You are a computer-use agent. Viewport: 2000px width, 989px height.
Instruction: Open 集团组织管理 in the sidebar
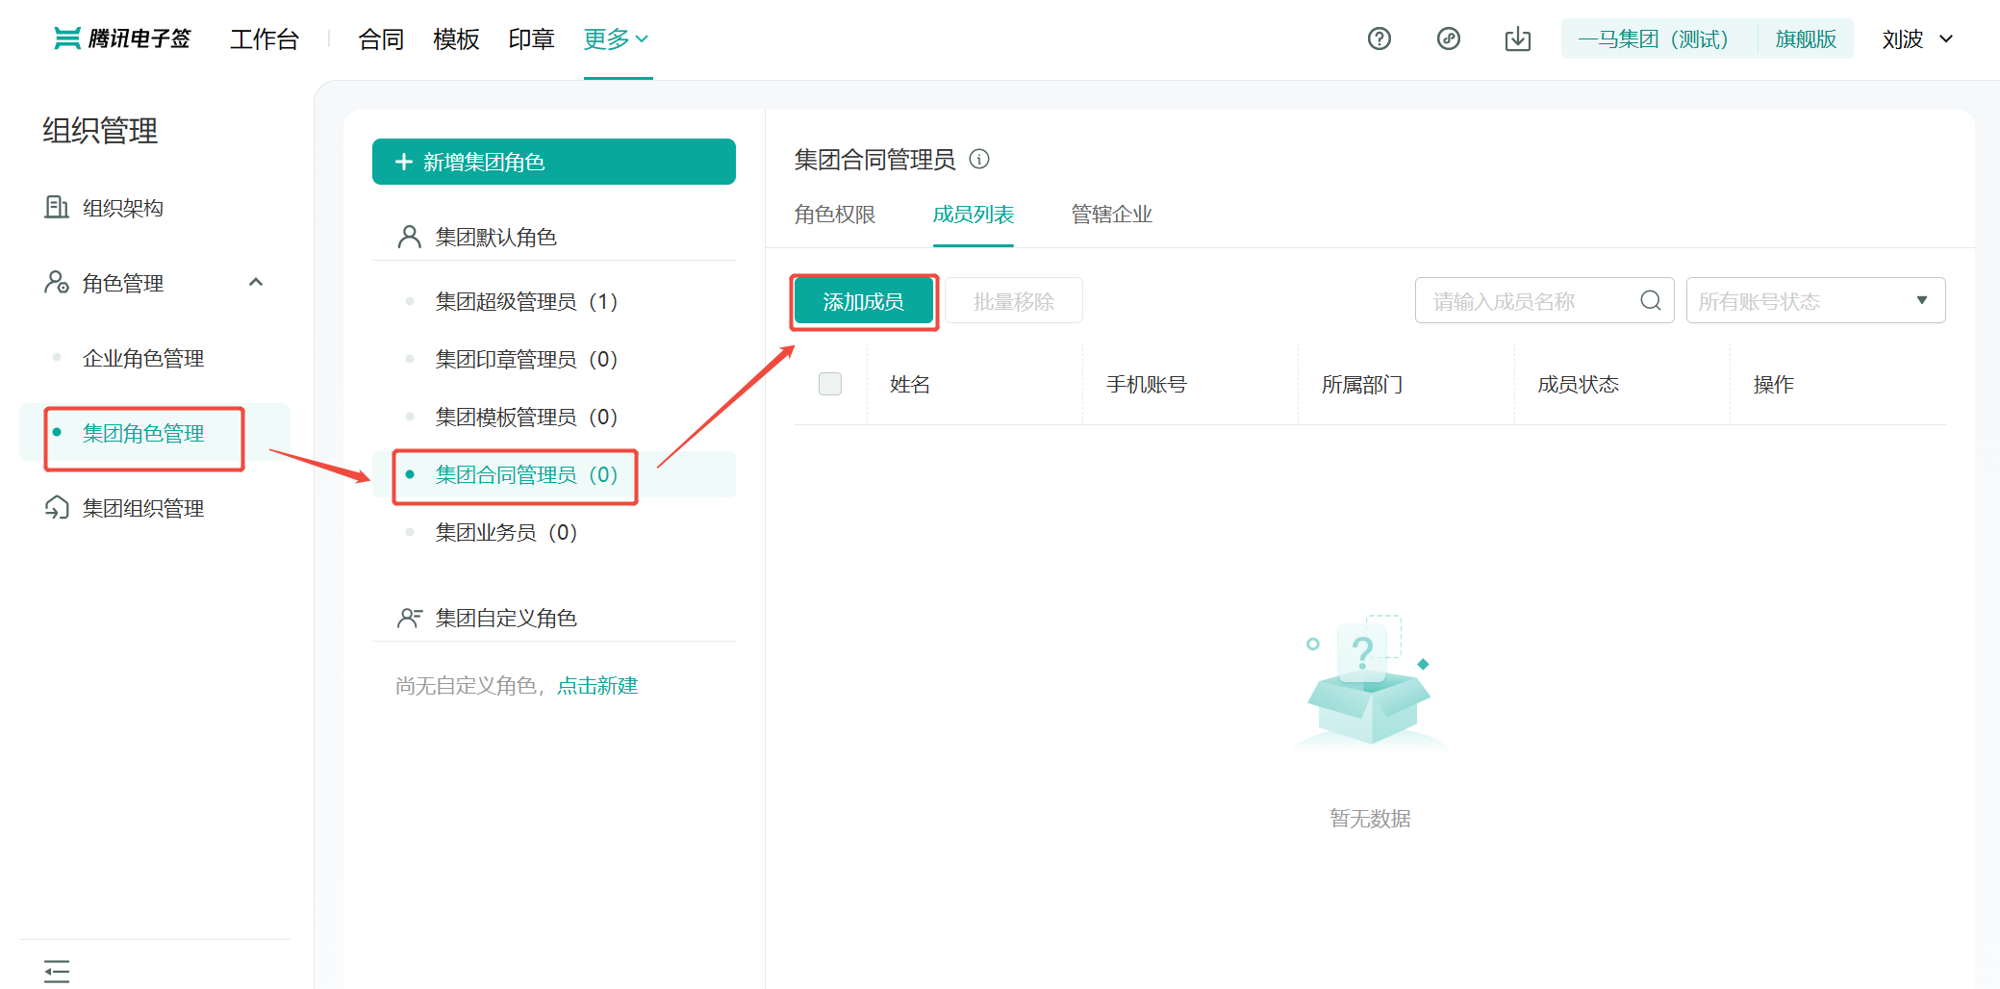(142, 508)
